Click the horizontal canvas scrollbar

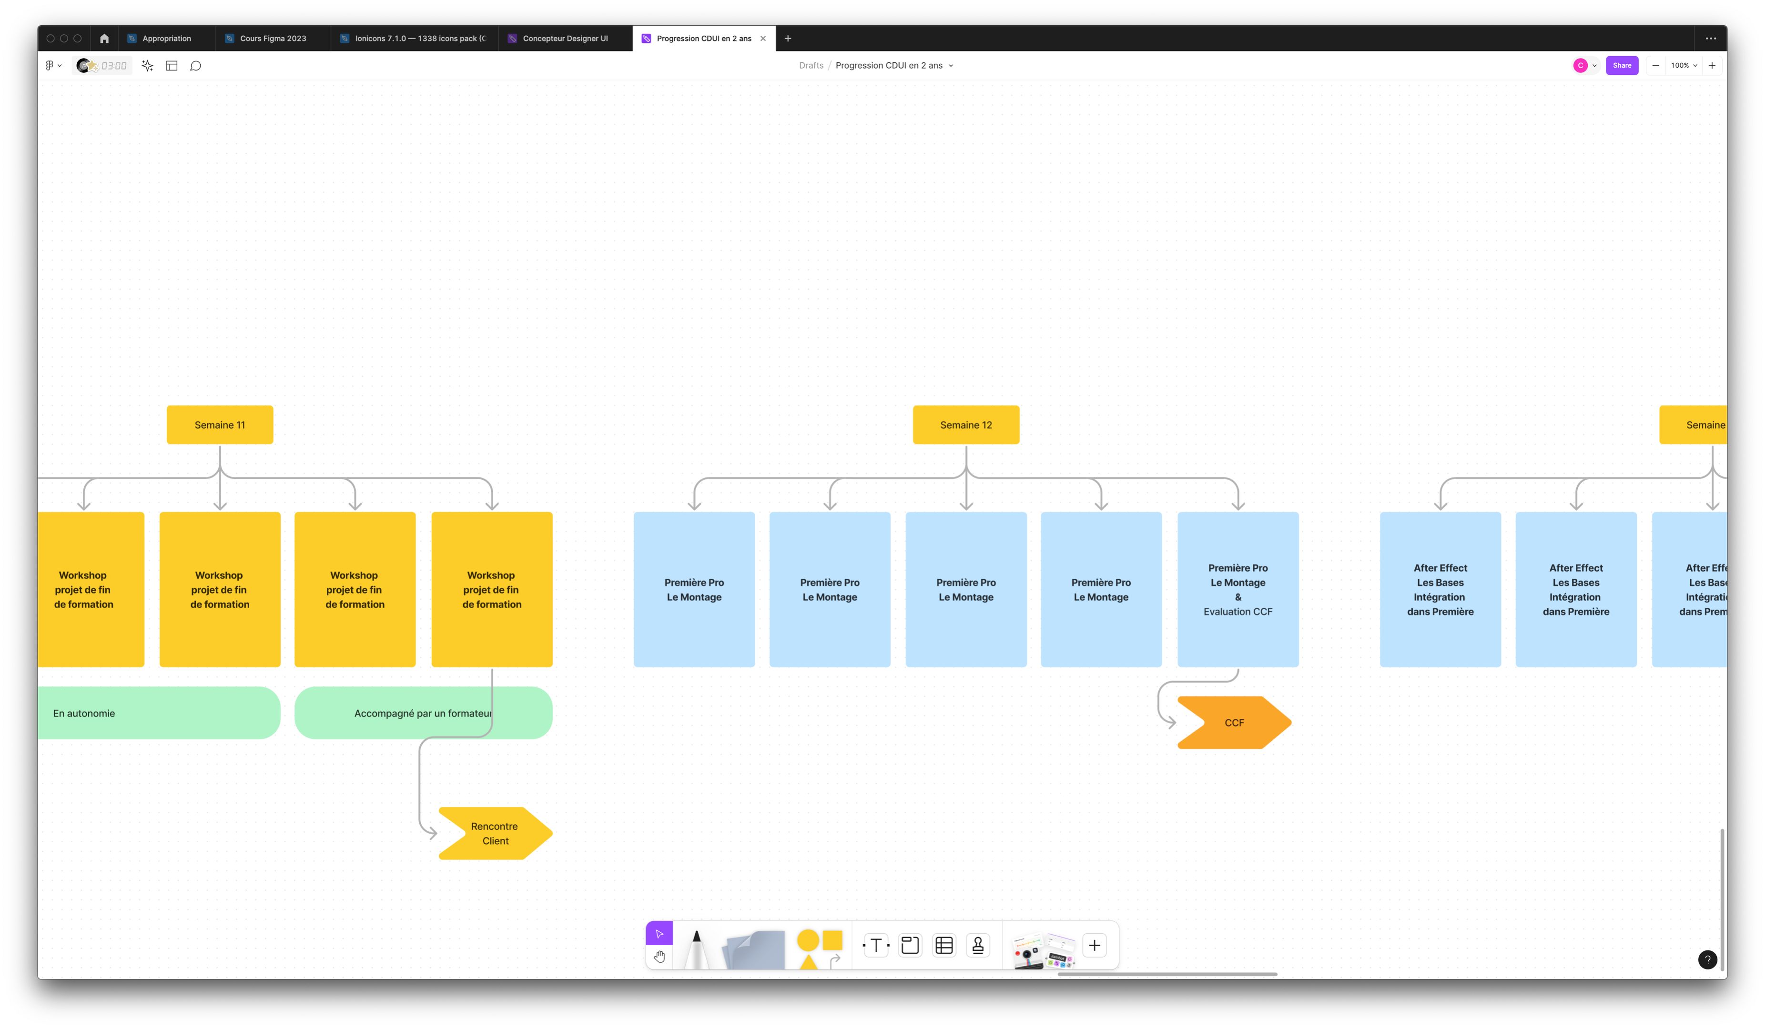[x=1167, y=974]
